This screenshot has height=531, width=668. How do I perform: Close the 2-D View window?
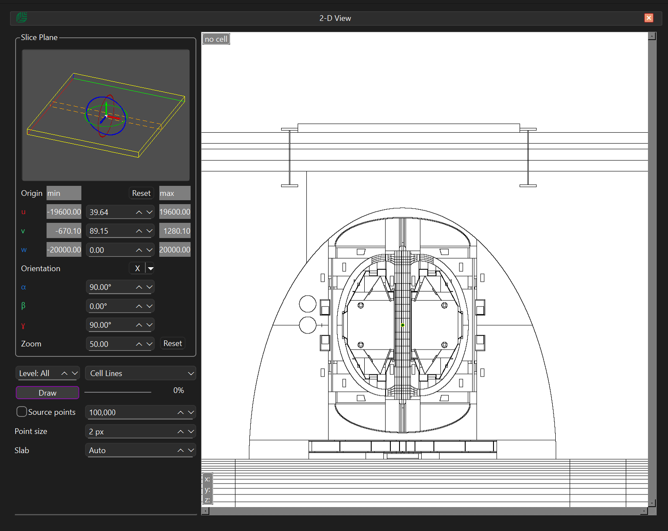point(648,18)
